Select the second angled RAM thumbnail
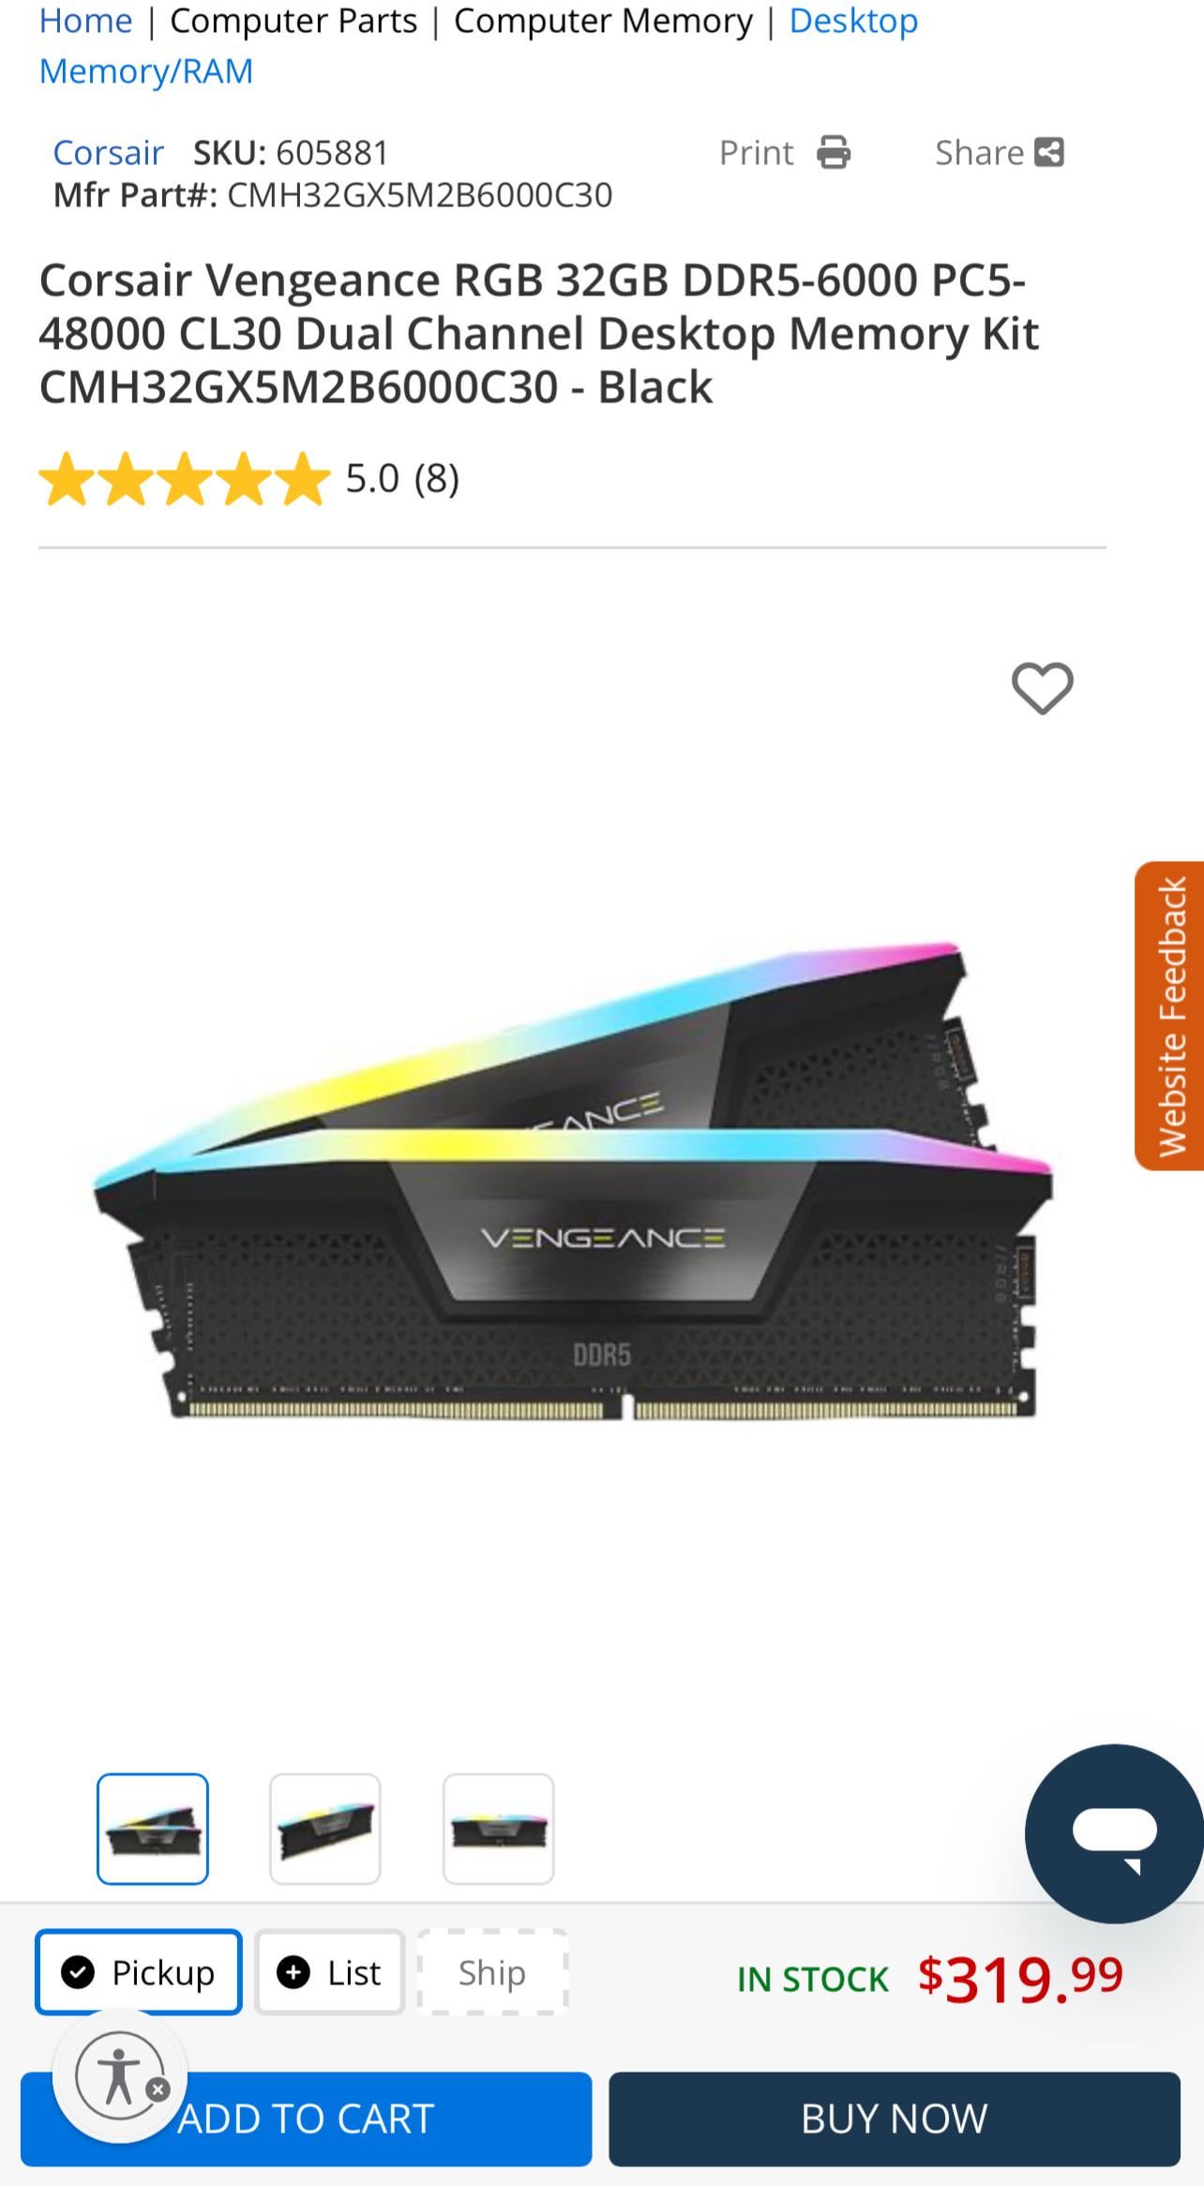Image resolution: width=1204 pixels, height=2186 pixels. pos(325,1829)
